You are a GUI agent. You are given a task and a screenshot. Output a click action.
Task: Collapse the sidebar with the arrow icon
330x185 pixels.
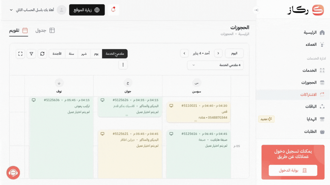[x=256, y=10]
